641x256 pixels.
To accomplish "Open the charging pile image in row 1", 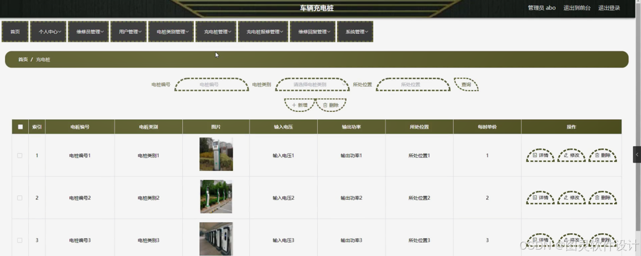I will (x=216, y=154).
